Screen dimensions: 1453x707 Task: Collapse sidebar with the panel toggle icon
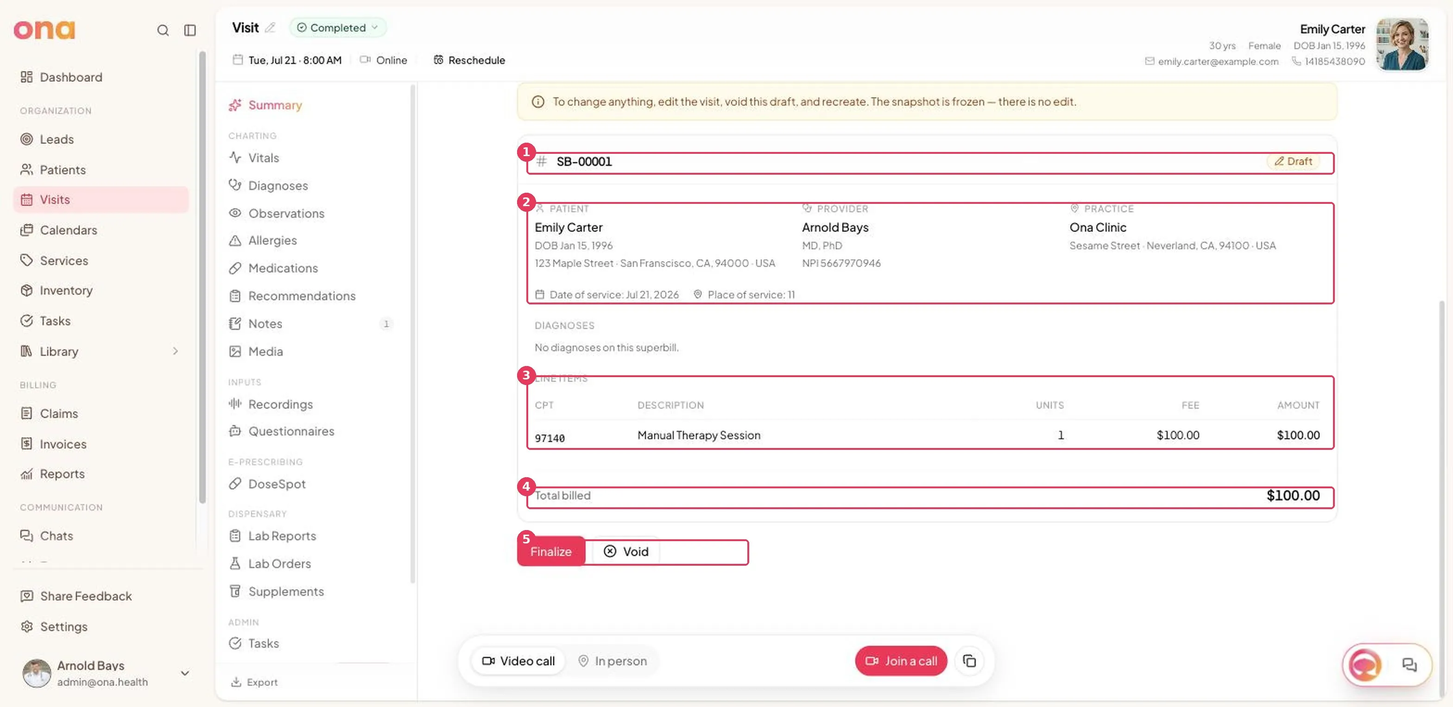[x=190, y=31]
